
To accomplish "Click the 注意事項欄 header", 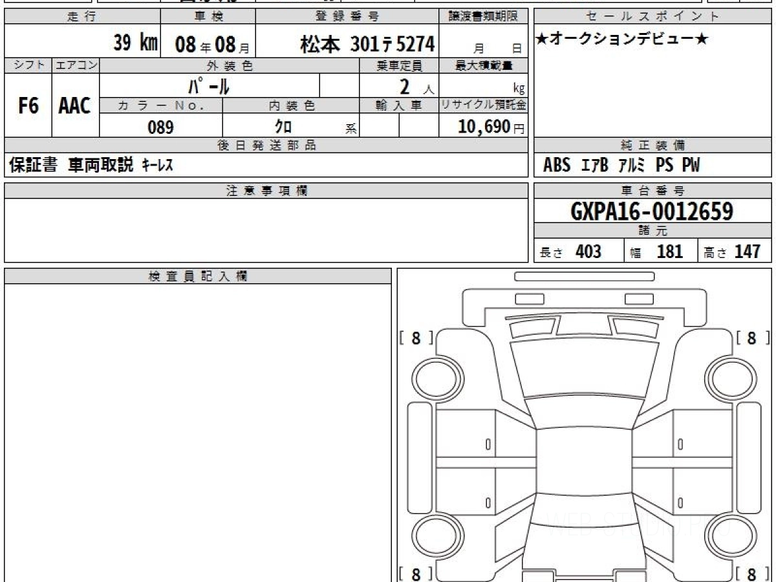I will (266, 191).
